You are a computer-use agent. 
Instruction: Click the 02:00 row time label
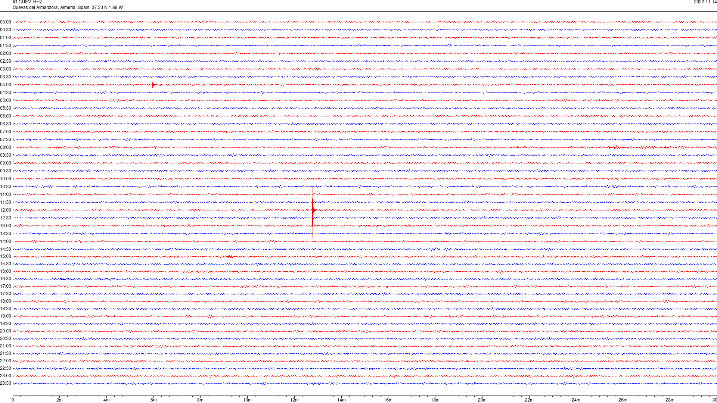[x=6, y=53]
